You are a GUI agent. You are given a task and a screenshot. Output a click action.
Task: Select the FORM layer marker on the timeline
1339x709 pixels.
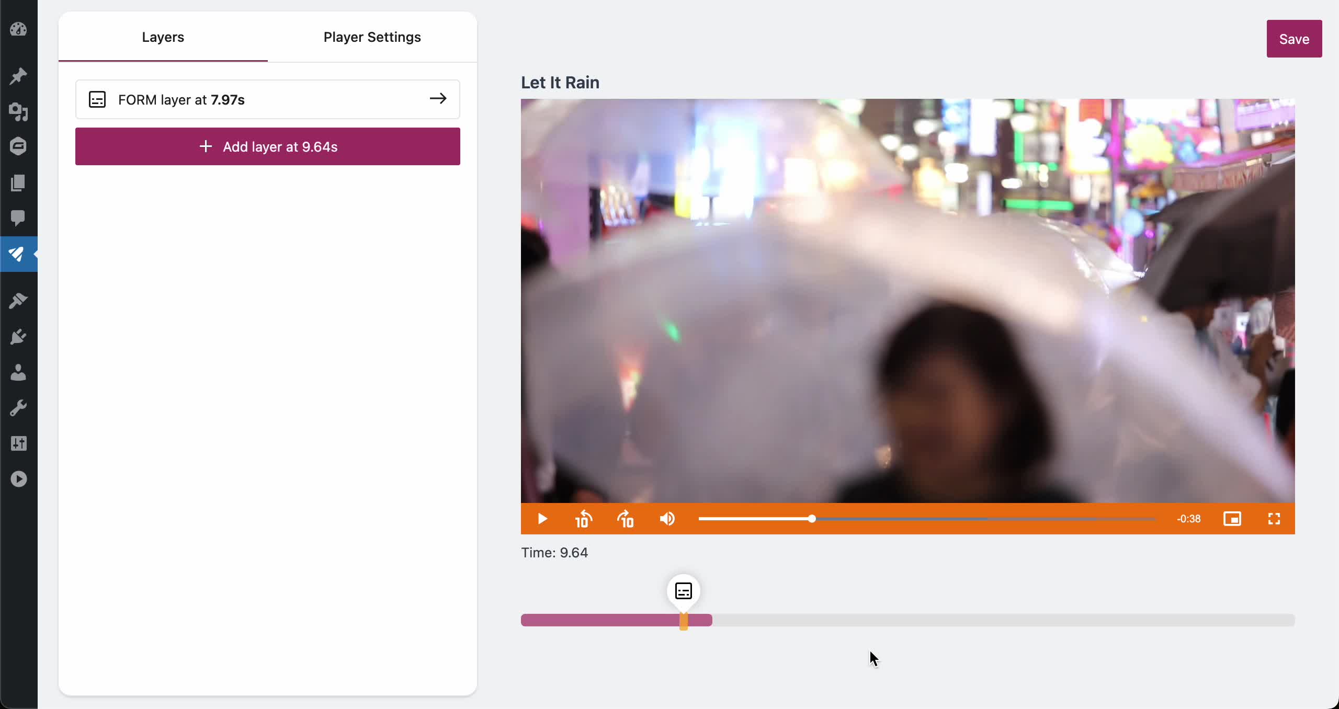pos(683,591)
